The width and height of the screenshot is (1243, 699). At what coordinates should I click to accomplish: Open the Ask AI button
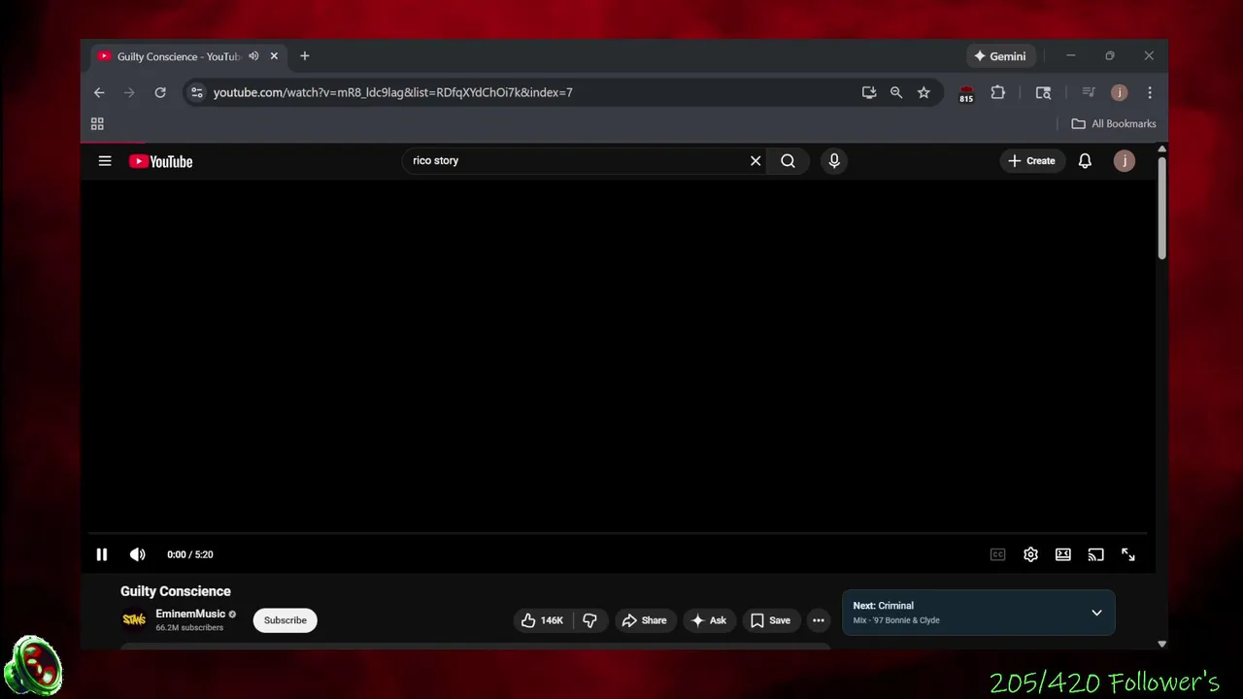[x=709, y=620]
